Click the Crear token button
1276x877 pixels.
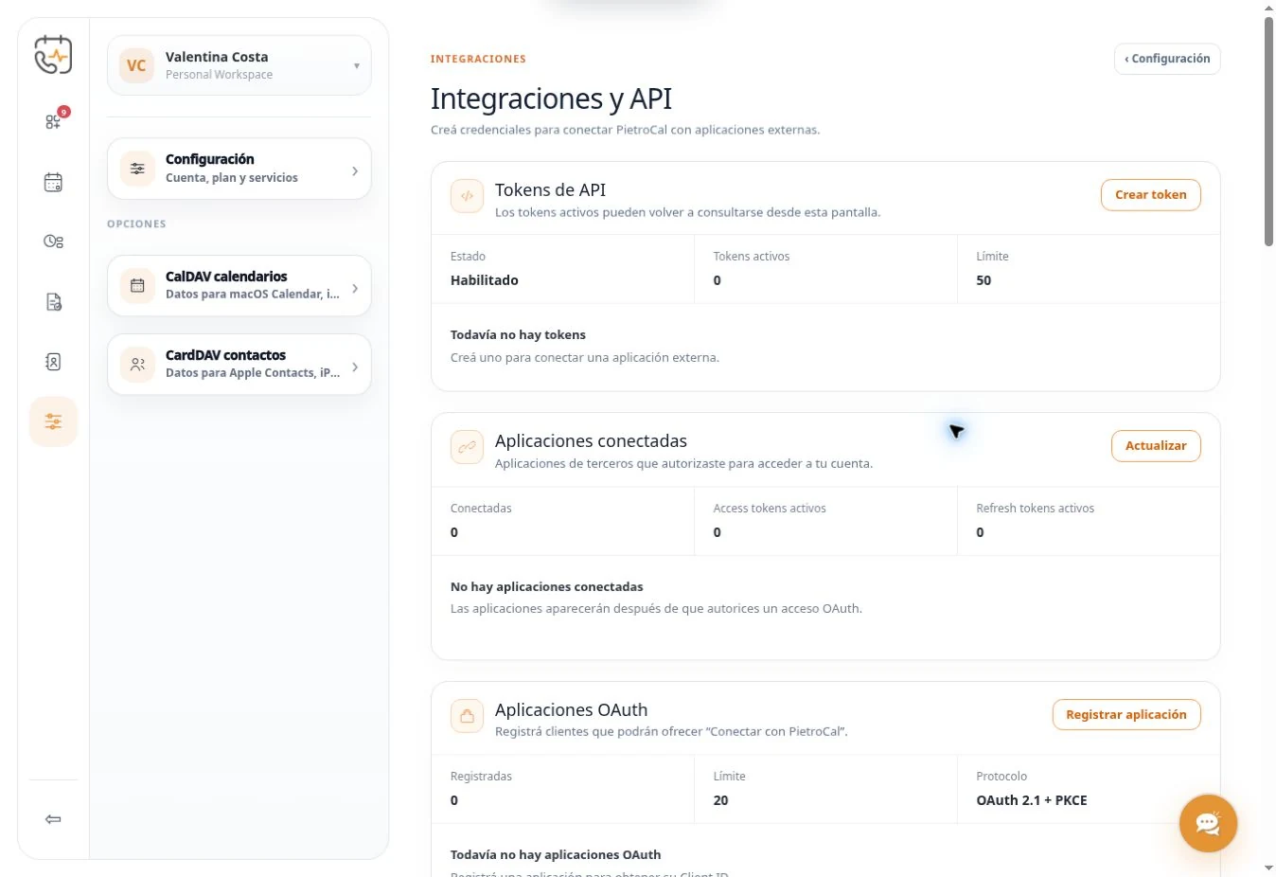point(1150,194)
